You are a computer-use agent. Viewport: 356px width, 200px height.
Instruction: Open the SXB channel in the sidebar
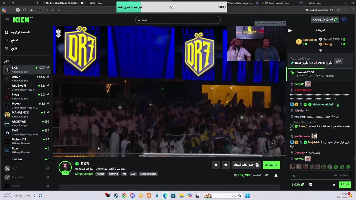27,69
